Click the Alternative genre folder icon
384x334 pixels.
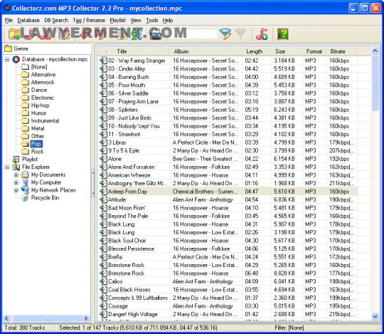coord(25,74)
